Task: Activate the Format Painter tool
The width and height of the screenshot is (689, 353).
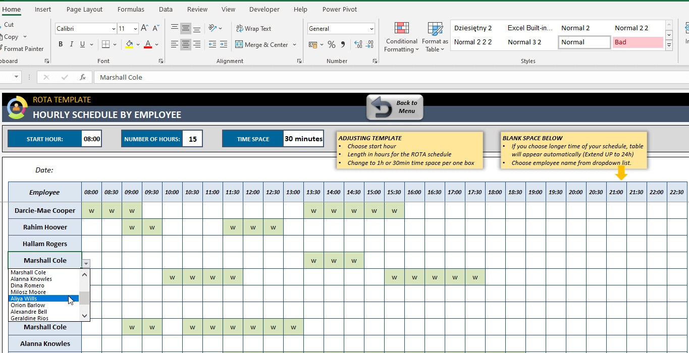Action: (24, 48)
